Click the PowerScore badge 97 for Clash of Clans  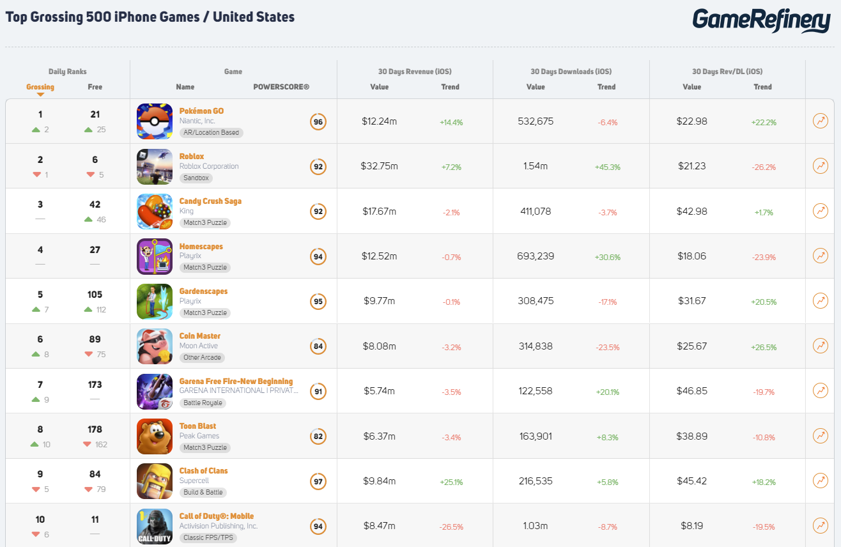tap(318, 481)
